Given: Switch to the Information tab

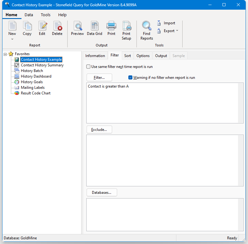Looking at the screenshot, I should (x=95, y=56).
